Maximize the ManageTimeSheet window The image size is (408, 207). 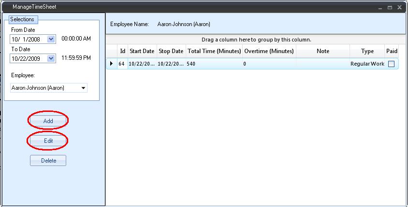pyautogui.click(x=390, y=8)
